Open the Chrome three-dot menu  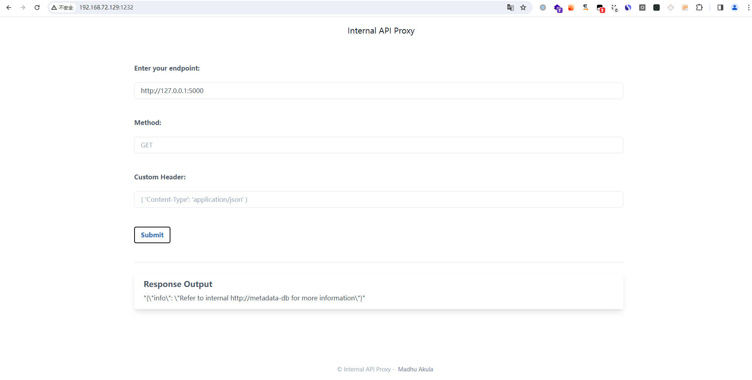point(748,7)
